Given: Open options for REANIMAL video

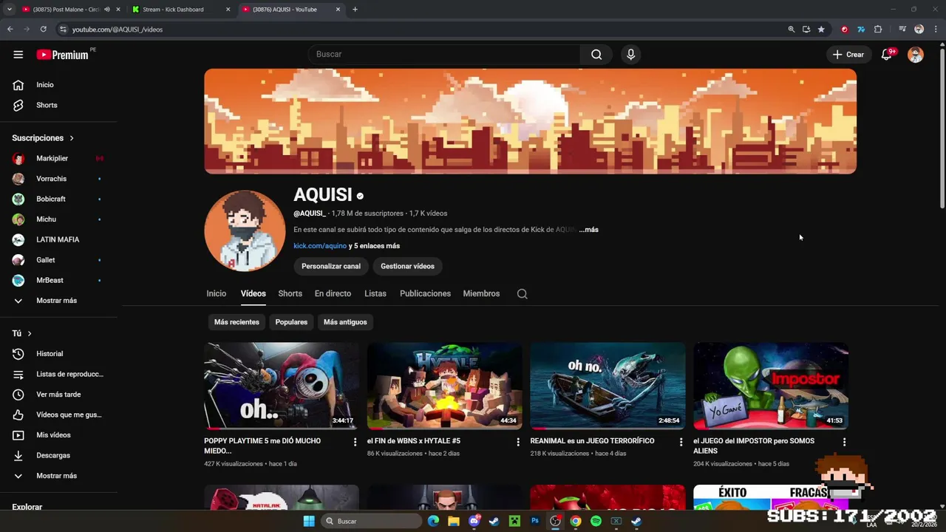Looking at the screenshot, I should (x=681, y=442).
